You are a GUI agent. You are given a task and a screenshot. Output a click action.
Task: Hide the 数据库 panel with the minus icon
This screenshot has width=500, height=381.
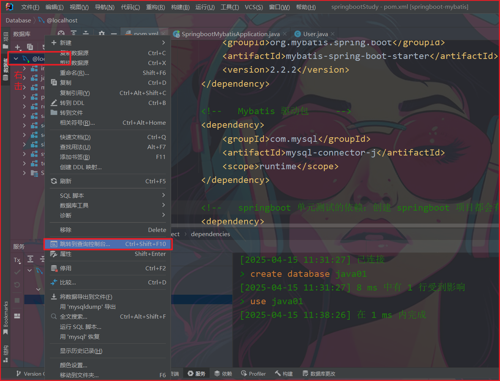point(114,34)
